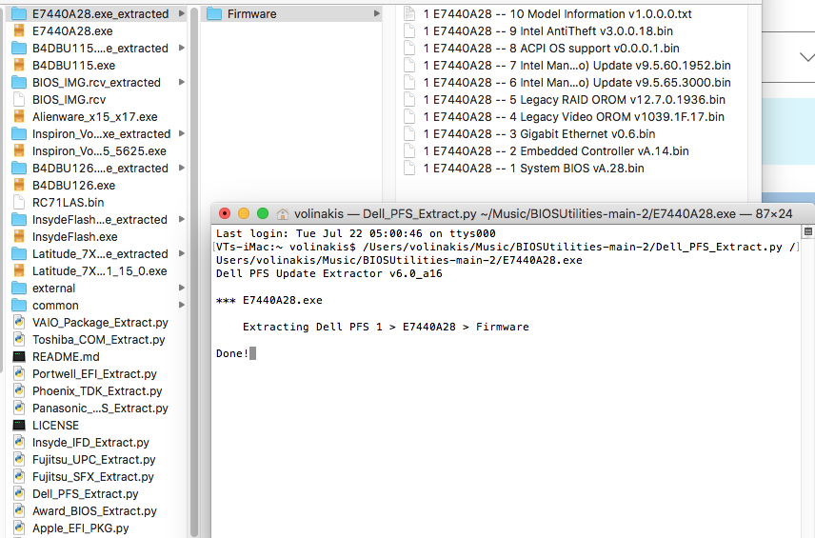Screen dimensions: 815x538
Task: Expand the Inspiron_Vo extracted folder arrow
Action: 182,133
